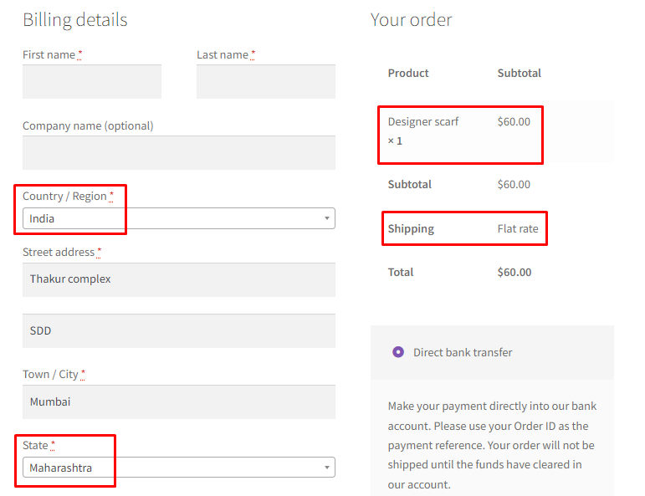Click the First name input field
The height and width of the screenshot is (496, 645).
(x=92, y=82)
